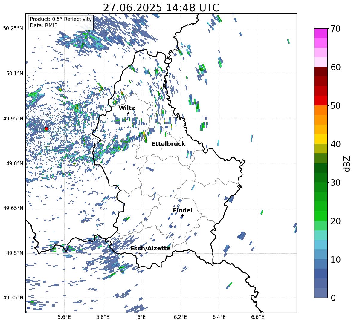
Task: Click the magenta 70 dBZ colorbar segment
Action: (321, 33)
